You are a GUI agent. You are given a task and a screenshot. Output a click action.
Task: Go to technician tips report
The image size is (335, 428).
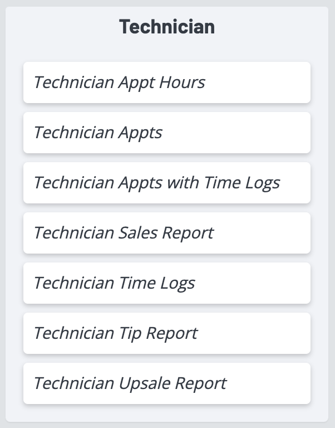click(x=166, y=333)
